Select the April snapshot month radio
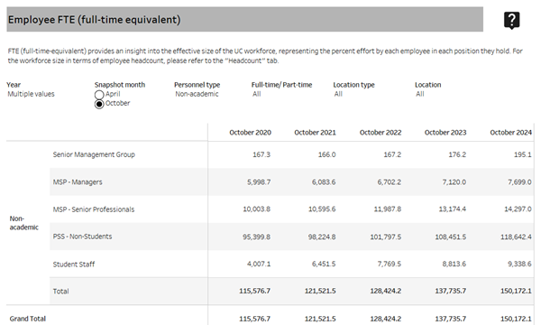541x325 pixels. pos(99,94)
